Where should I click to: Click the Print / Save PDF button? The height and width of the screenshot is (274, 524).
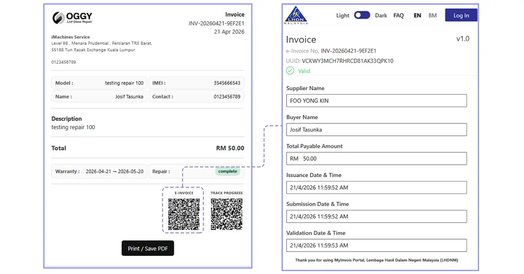click(148, 248)
